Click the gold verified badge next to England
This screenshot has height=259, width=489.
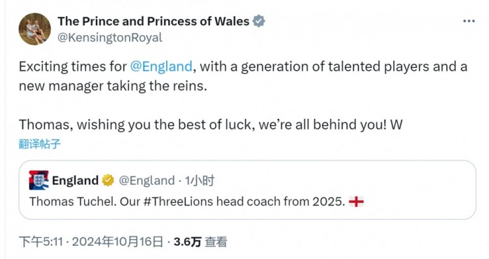[108, 180]
